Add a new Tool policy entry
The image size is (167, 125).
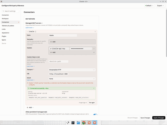pos(72,42)
